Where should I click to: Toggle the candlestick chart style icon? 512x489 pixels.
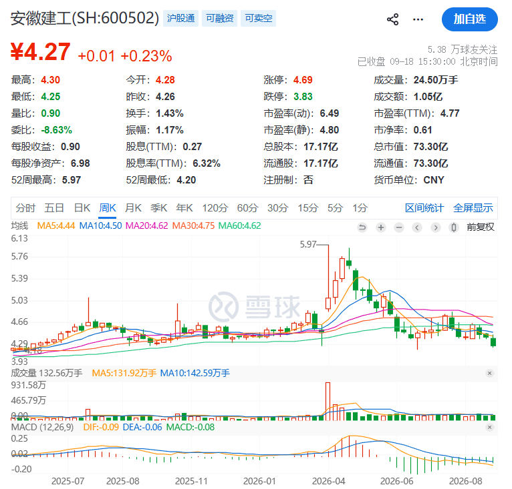click(x=454, y=227)
